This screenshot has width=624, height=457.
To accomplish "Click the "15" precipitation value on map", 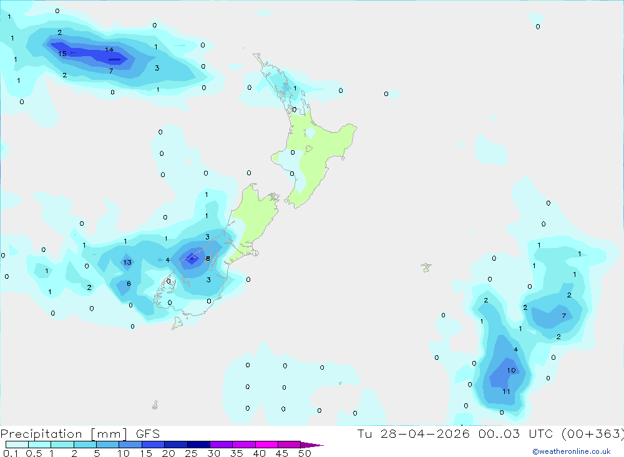I will tap(62, 54).
